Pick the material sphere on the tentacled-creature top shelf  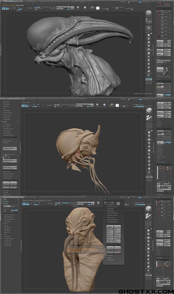[98, 203]
